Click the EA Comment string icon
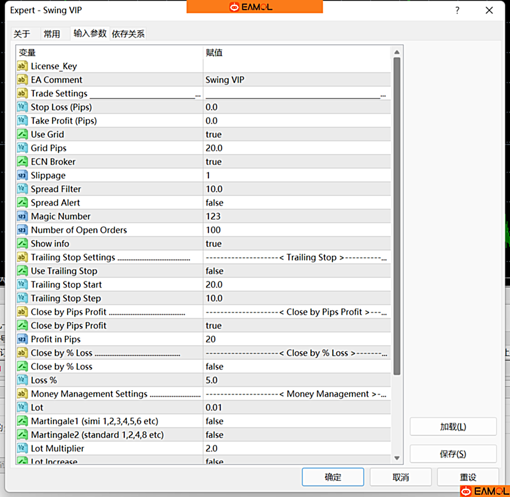 22,80
